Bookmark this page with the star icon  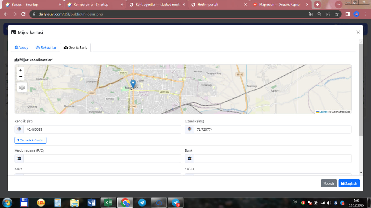pos(337,14)
